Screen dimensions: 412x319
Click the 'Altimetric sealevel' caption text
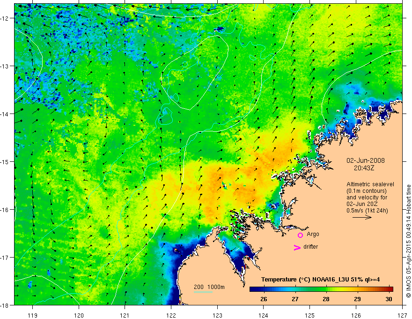tap(370, 184)
